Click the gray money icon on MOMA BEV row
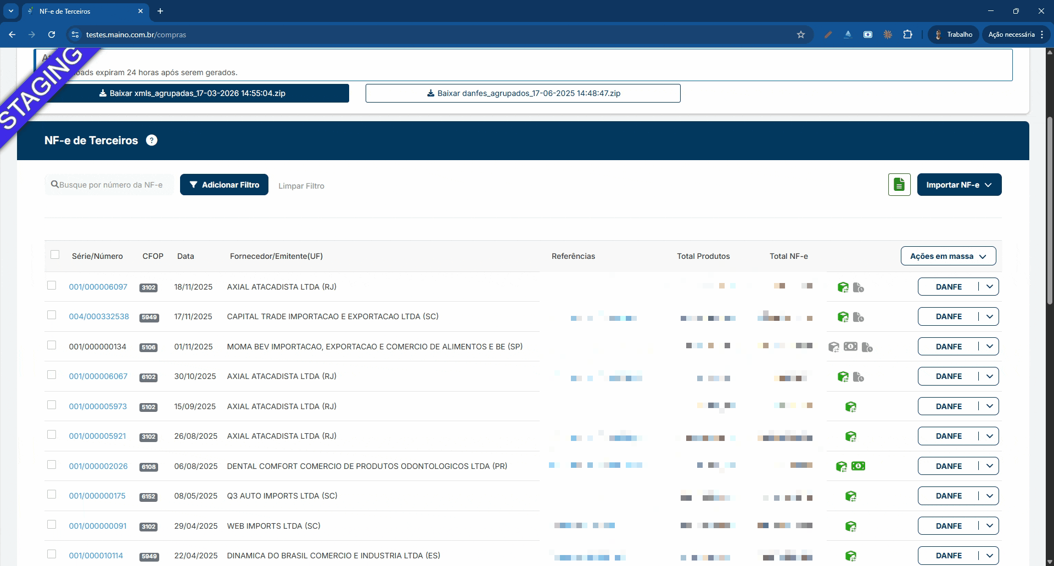Image resolution: width=1054 pixels, height=566 pixels. tap(850, 347)
